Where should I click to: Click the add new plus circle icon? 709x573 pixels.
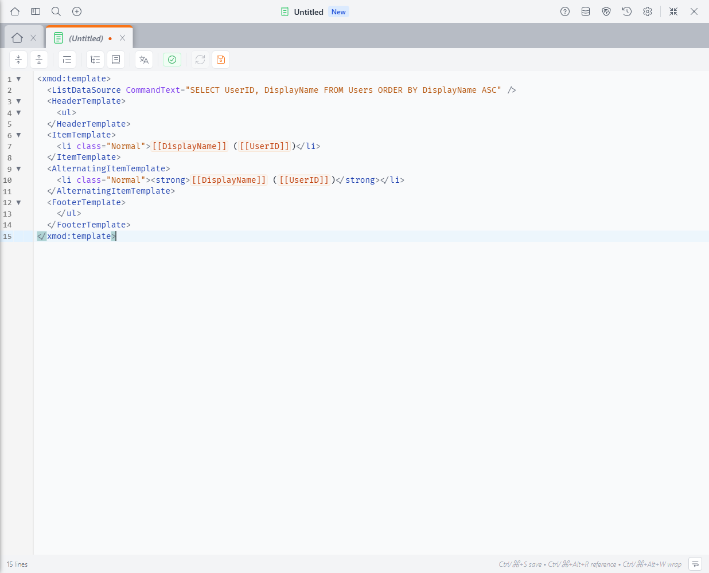tap(77, 11)
